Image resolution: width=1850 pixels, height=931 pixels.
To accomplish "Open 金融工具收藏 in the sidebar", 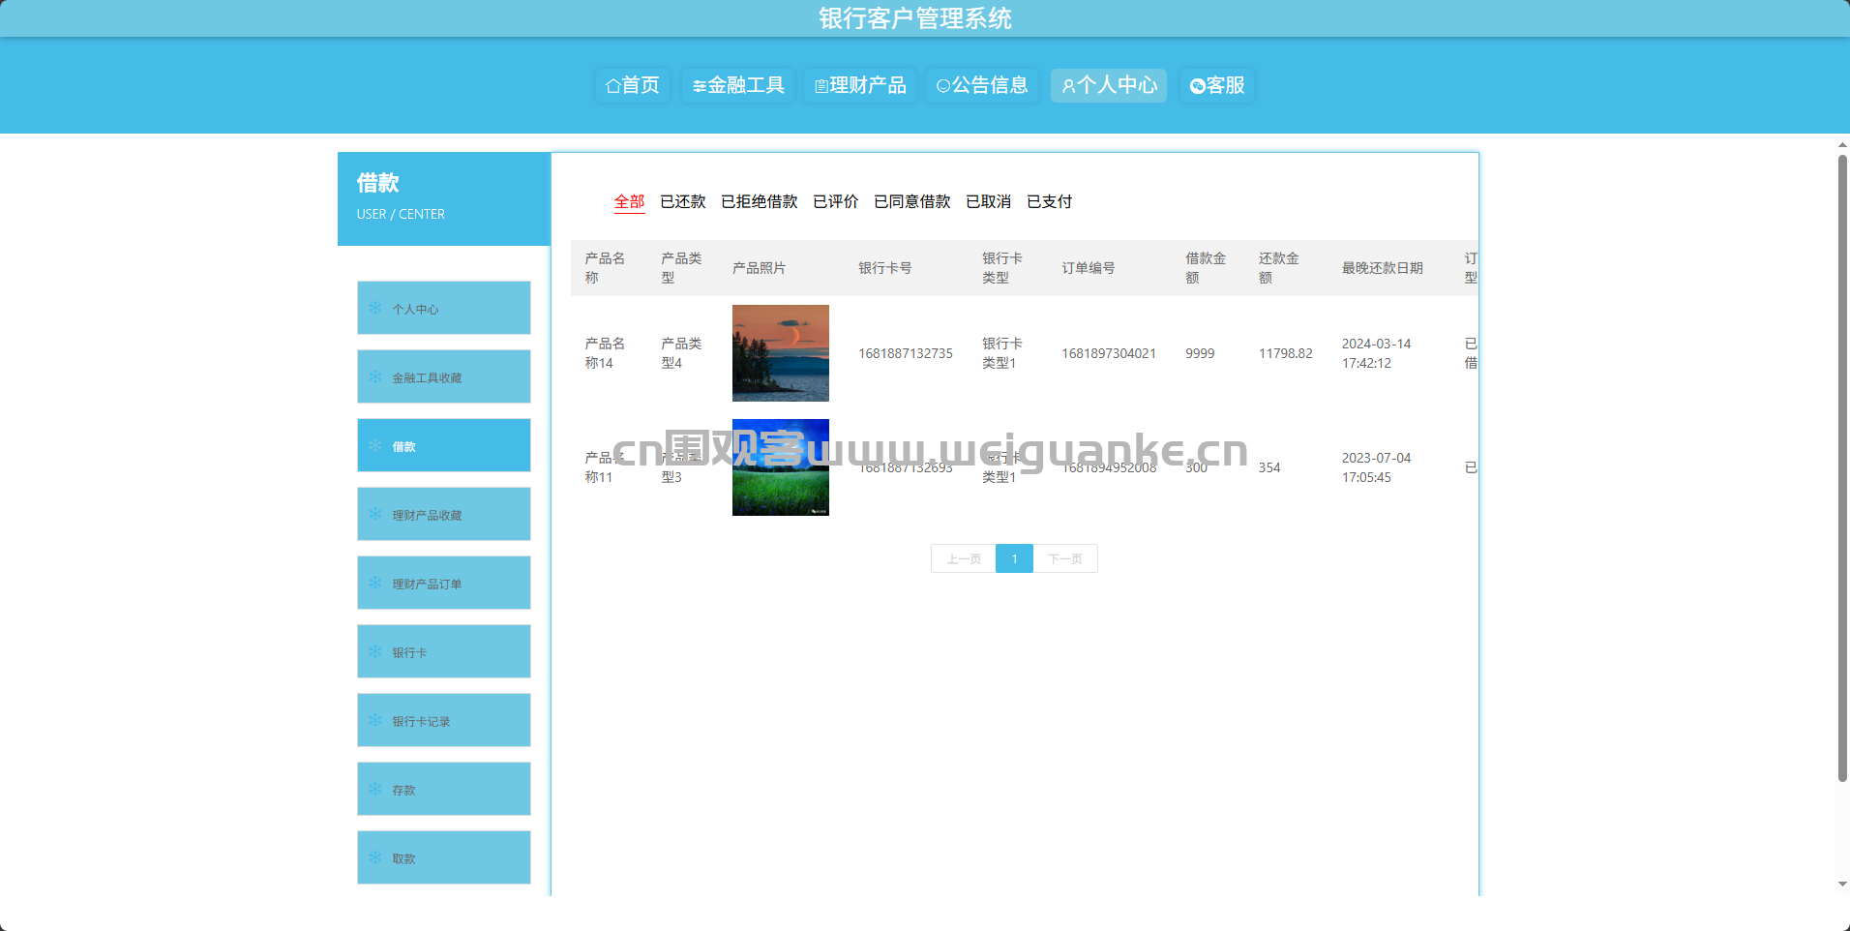I will 444,376.
